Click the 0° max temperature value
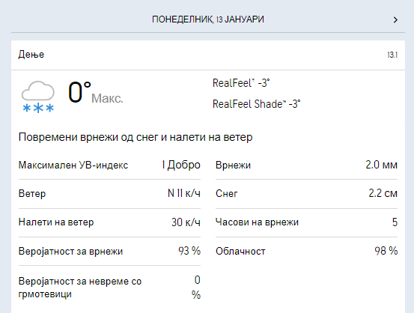 [79, 92]
